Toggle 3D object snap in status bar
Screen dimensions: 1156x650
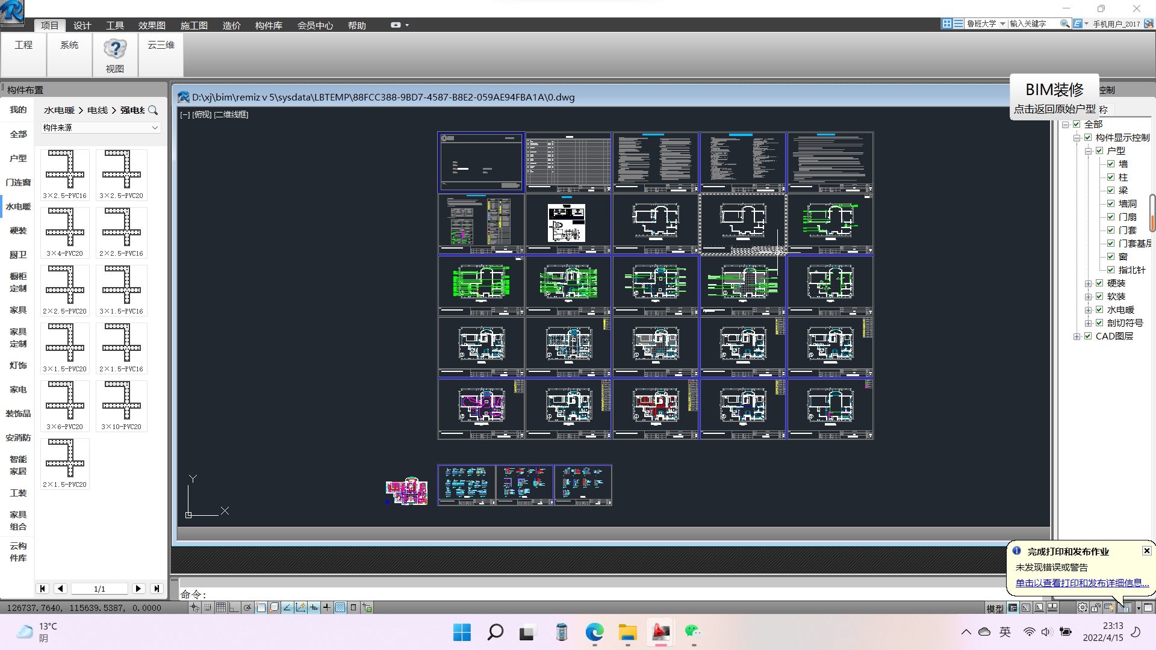(274, 608)
